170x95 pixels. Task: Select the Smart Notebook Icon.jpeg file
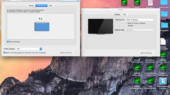163,81
